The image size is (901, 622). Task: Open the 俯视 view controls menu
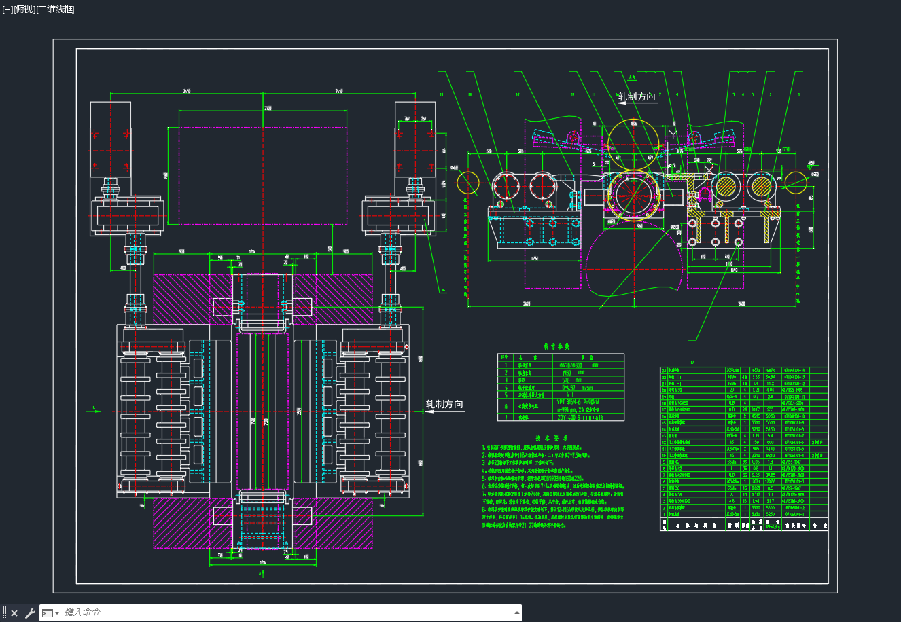click(23, 9)
